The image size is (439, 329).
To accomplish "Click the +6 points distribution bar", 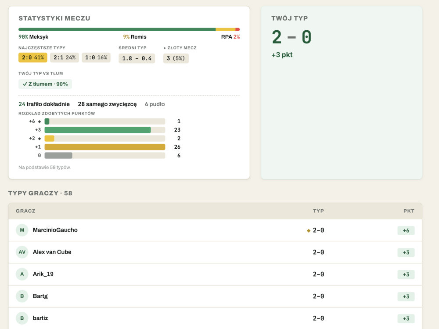I will click(47, 122).
